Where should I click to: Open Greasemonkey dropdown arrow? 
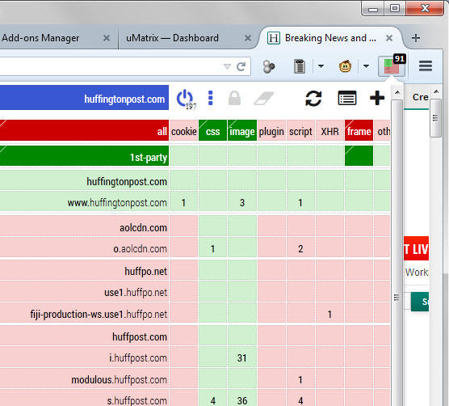(366, 66)
